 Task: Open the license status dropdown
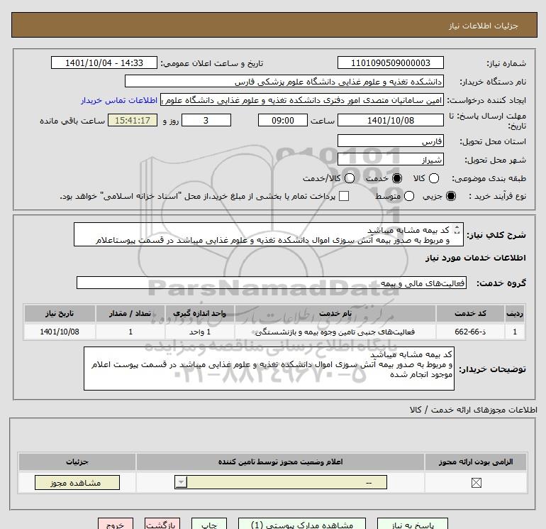pyautogui.click(x=281, y=482)
